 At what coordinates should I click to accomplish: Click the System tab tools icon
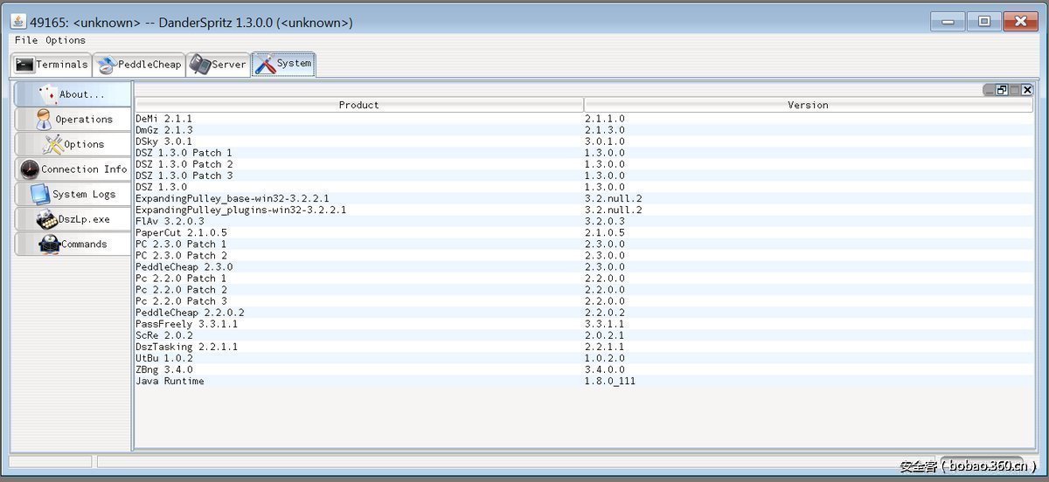(265, 64)
